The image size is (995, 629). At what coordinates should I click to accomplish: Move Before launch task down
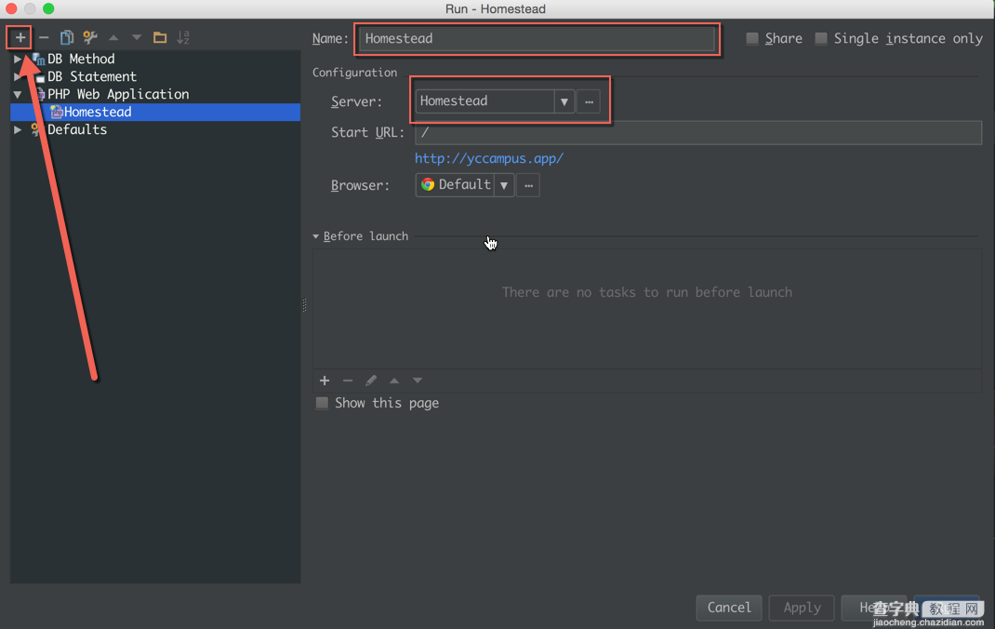[418, 381]
